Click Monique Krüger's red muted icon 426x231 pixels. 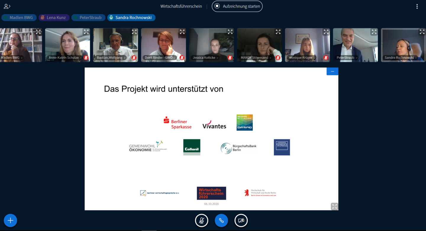click(x=326, y=58)
